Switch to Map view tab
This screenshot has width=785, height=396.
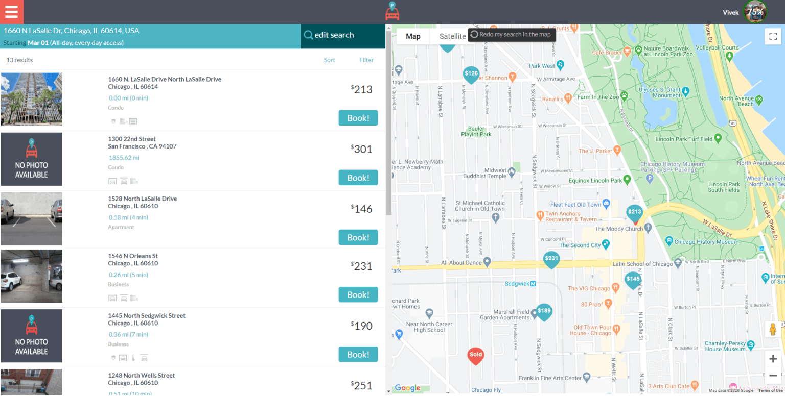point(413,36)
